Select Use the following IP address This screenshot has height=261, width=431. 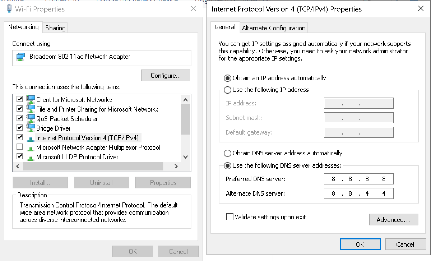[227, 90]
